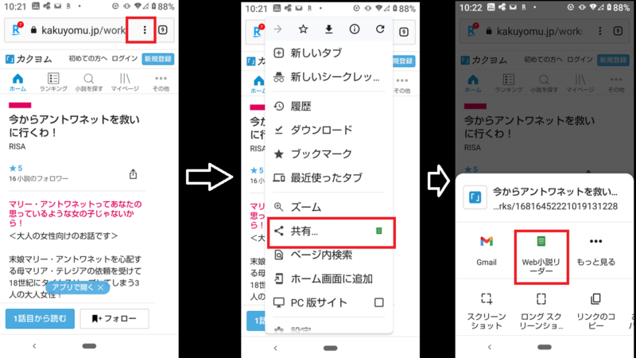Select ブックマーク from the menu
The image size is (636, 358).
tap(329, 154)
